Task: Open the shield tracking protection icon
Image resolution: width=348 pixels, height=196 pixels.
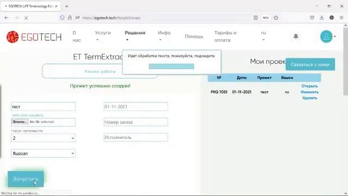Action: (x=62, y=17)
